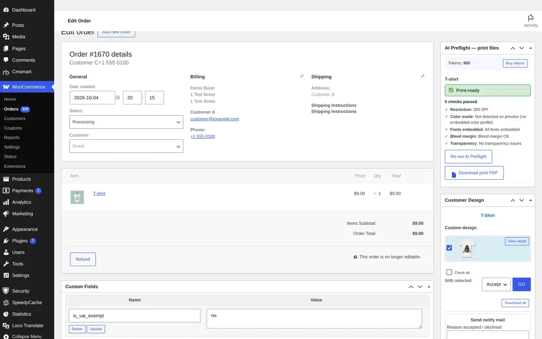Click the Collapse Menu arrow icon
Image resolution: width=542 pixels, height=339 pixels.
(6, 336)
